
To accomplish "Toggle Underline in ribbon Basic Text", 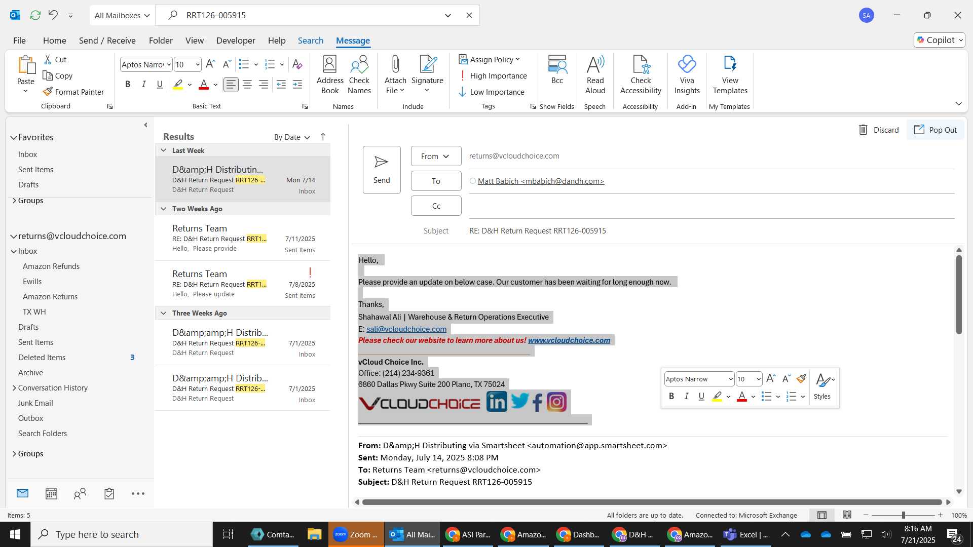I will (x=160, y=85).
